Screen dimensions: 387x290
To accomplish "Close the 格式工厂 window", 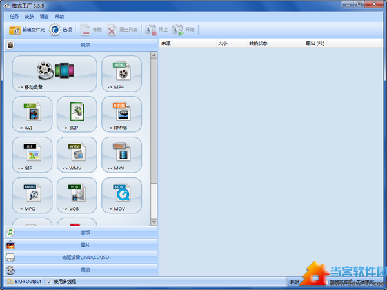I will tap(374, 5).
